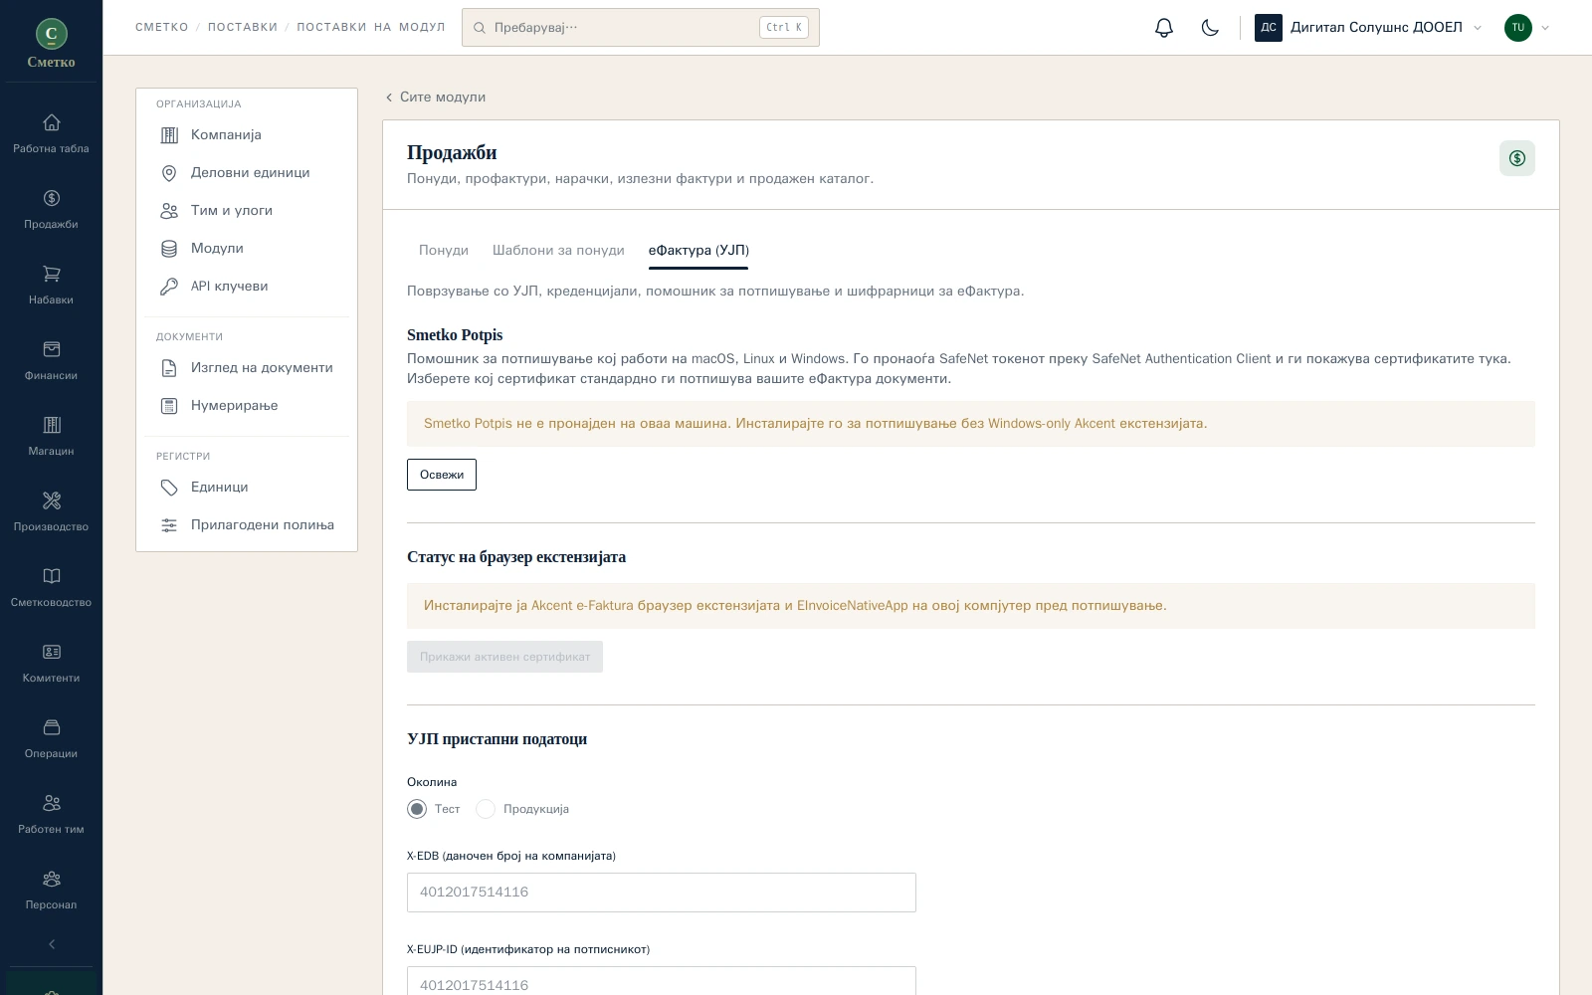Open the Комитенти sidebar section

pyautogui.click(x=51, y=664)
